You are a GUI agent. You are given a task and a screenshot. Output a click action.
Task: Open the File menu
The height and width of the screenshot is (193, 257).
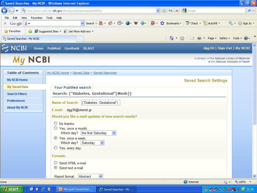point(7,18)
